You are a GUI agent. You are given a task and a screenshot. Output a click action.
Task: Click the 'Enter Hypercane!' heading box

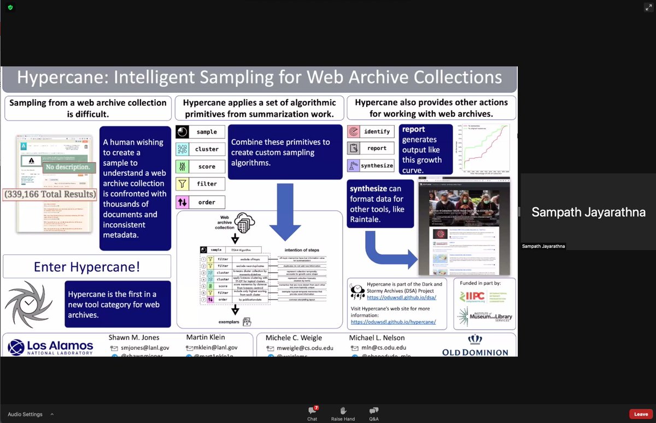pos(87,266)
